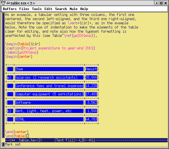Image resolution: width=169 pixels, height=149 pixels.
Task: Maximize the Emacs window
Action: coord(161,3)
